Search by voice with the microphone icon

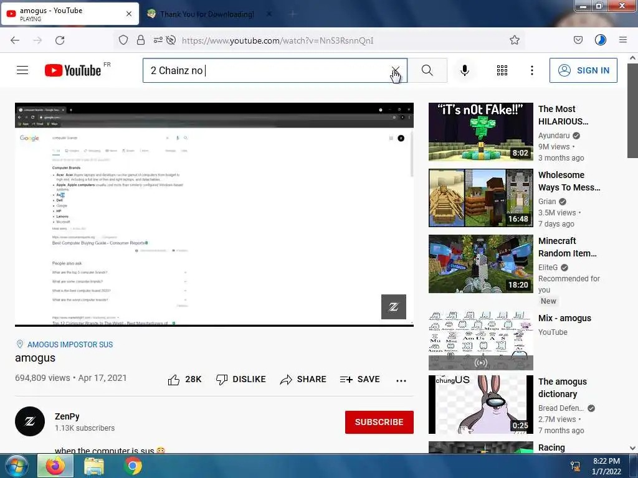(464, 70)
